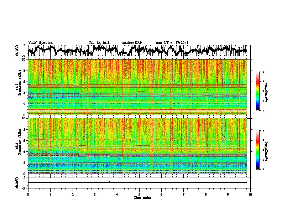
Task: Click the time axis tick label '4'
Action: 117,194
